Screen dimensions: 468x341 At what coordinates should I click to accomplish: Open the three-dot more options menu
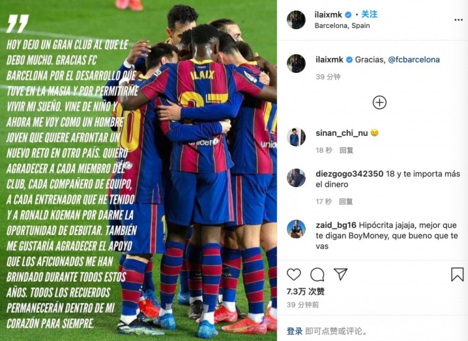pos(459,20)
